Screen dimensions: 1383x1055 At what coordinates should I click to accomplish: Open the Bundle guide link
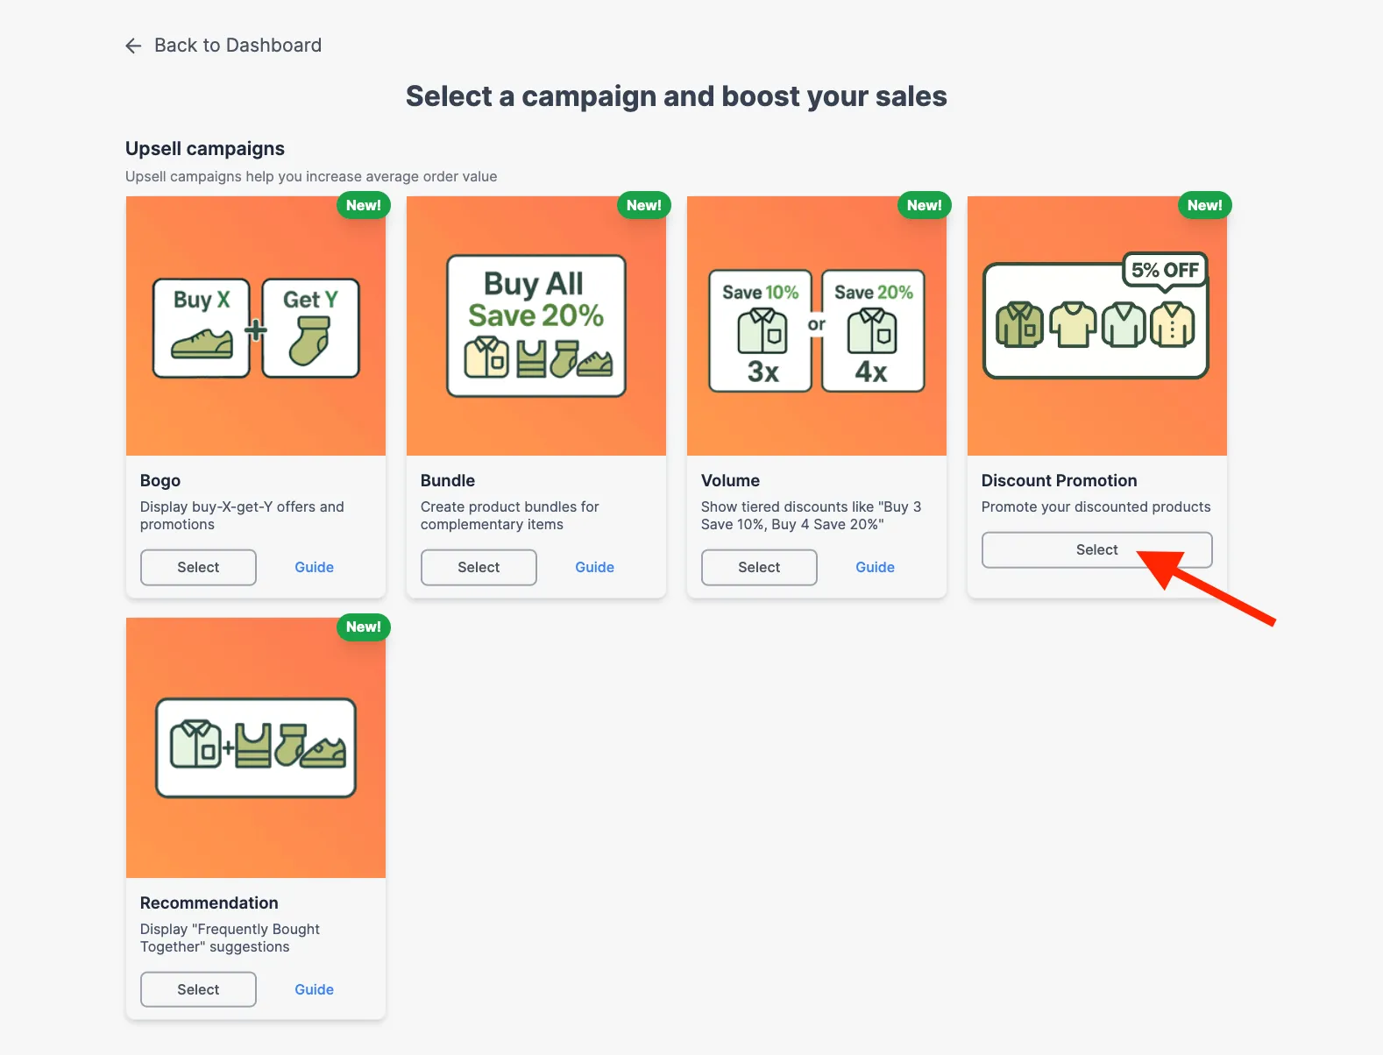click(x=594, y=568)
